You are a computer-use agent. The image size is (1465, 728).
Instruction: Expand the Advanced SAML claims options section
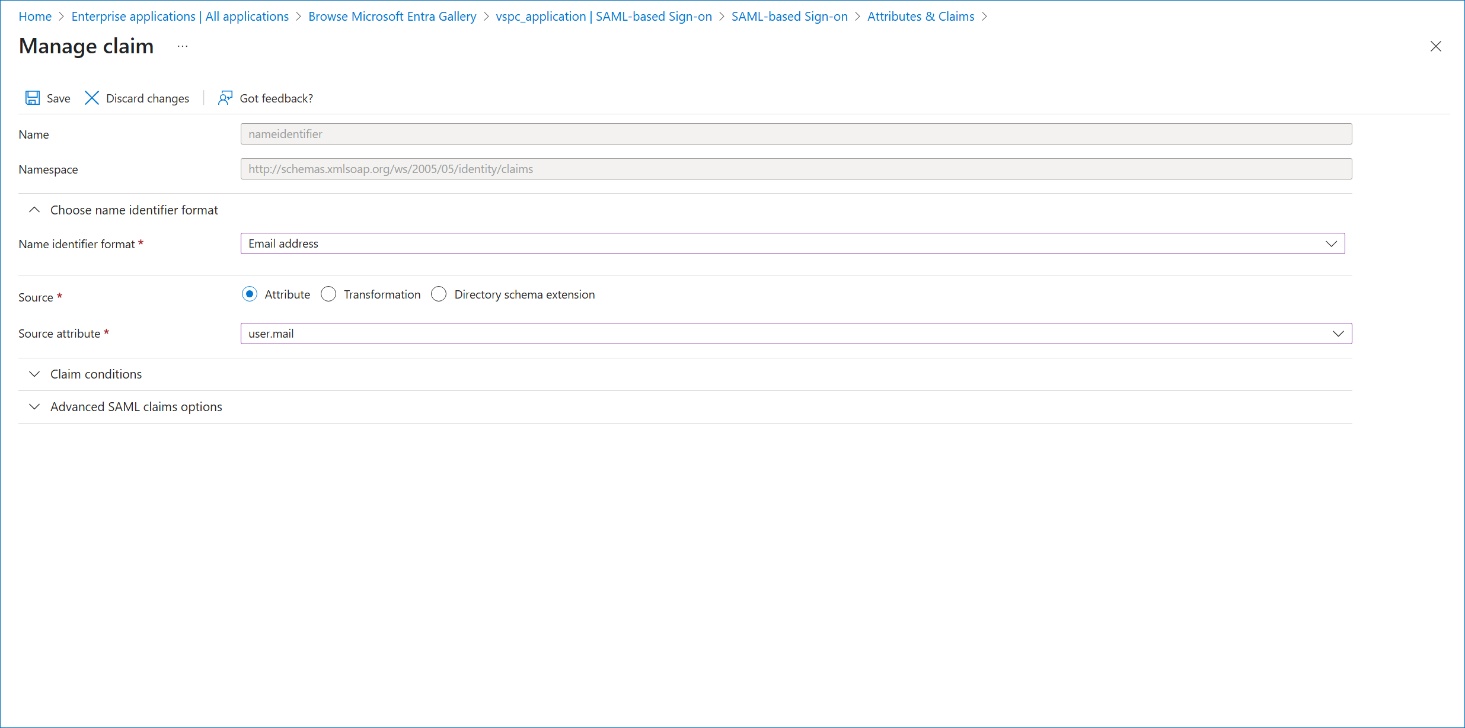coord(136,406)
